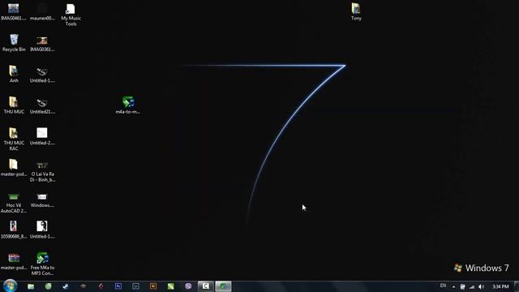Click the 3:34 PM clock

pyautogui.click(x=500, y=286)
